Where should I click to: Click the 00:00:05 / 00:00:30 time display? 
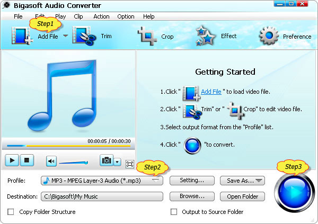tap(109, 141)
